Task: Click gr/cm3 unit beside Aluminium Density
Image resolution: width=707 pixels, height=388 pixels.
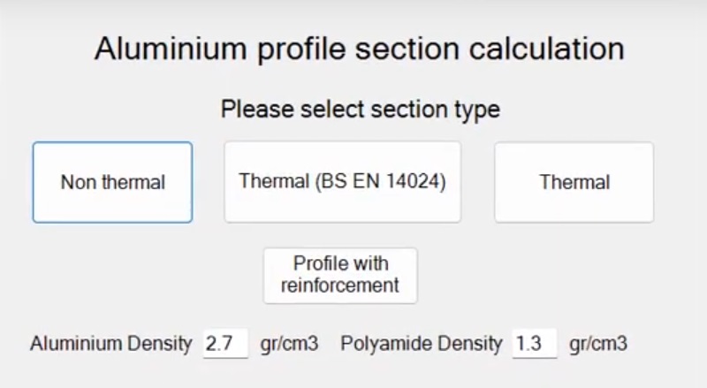Action: pos(289,344)
